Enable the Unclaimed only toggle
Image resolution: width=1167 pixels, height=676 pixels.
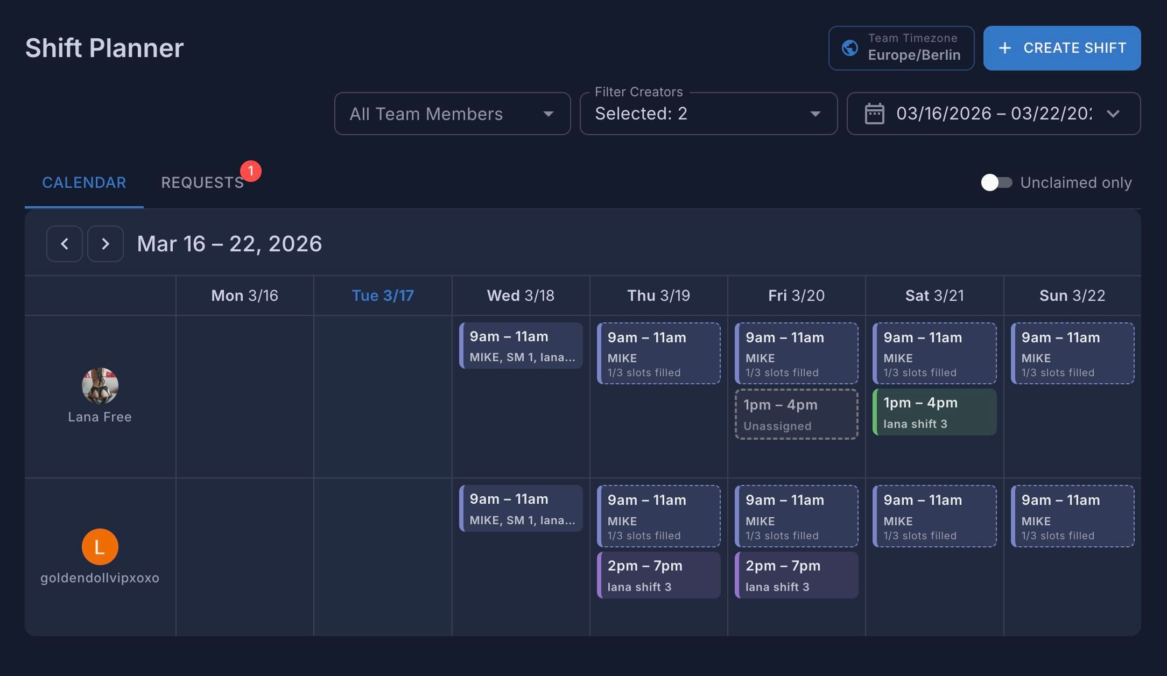(996, 182)
